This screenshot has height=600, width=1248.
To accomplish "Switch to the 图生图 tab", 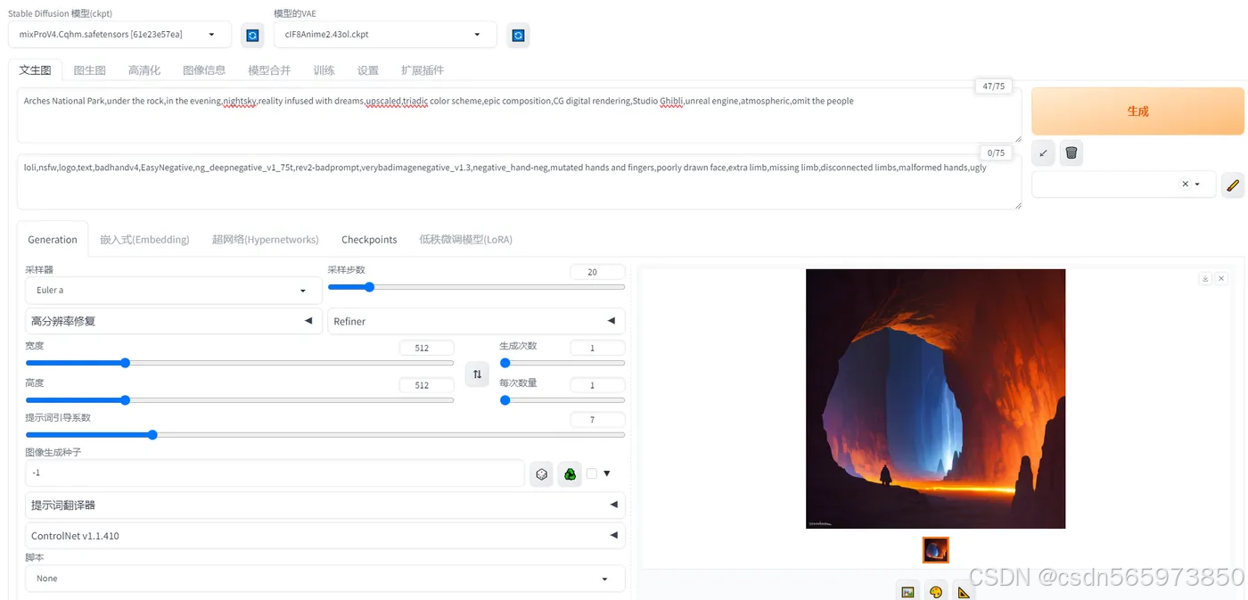I will (x=90, y=70).
